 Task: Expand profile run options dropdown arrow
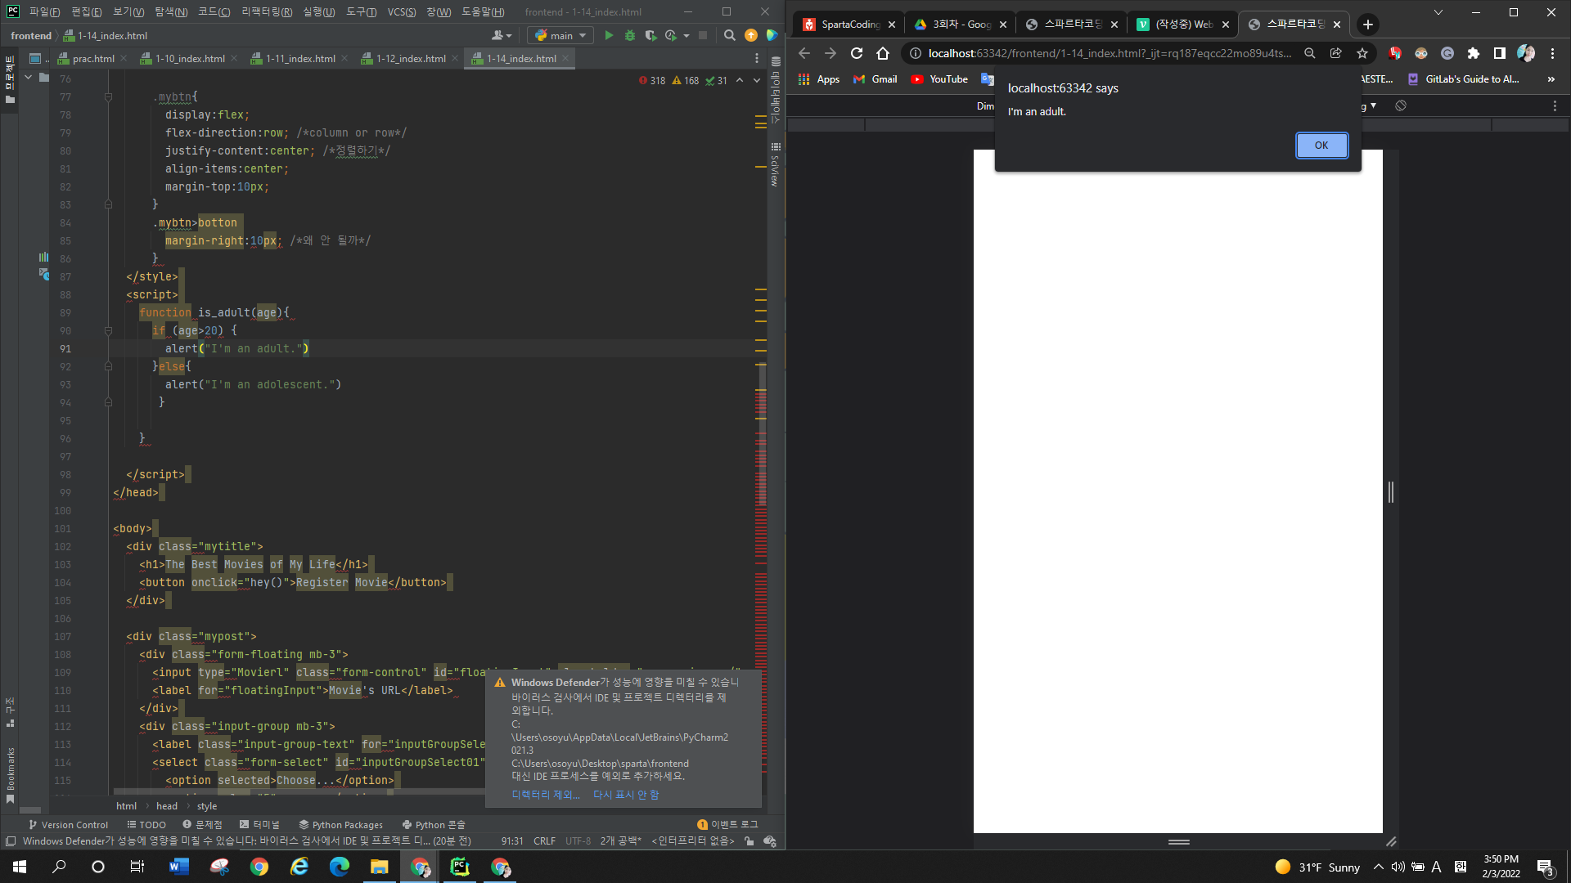686,35
